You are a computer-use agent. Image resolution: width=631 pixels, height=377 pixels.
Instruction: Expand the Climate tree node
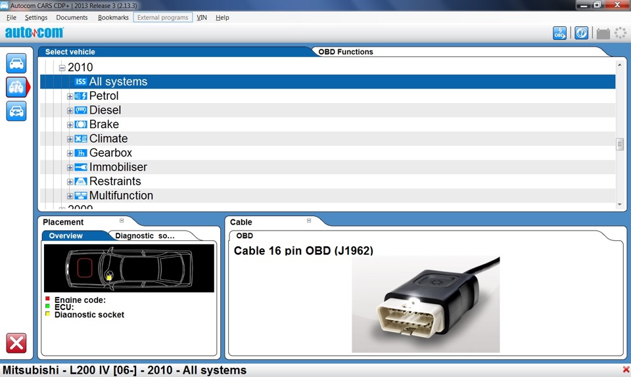70,139
